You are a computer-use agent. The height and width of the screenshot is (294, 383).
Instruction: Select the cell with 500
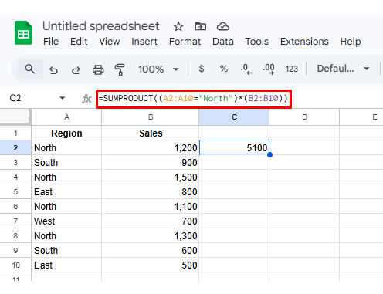coord(151,265)
